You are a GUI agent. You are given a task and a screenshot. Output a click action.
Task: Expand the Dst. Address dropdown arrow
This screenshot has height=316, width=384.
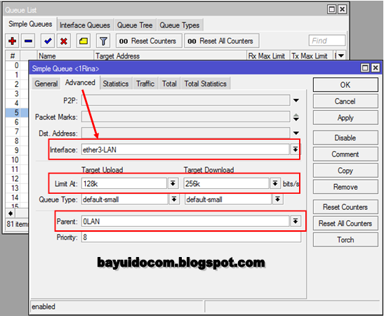[x=296, y=133]
